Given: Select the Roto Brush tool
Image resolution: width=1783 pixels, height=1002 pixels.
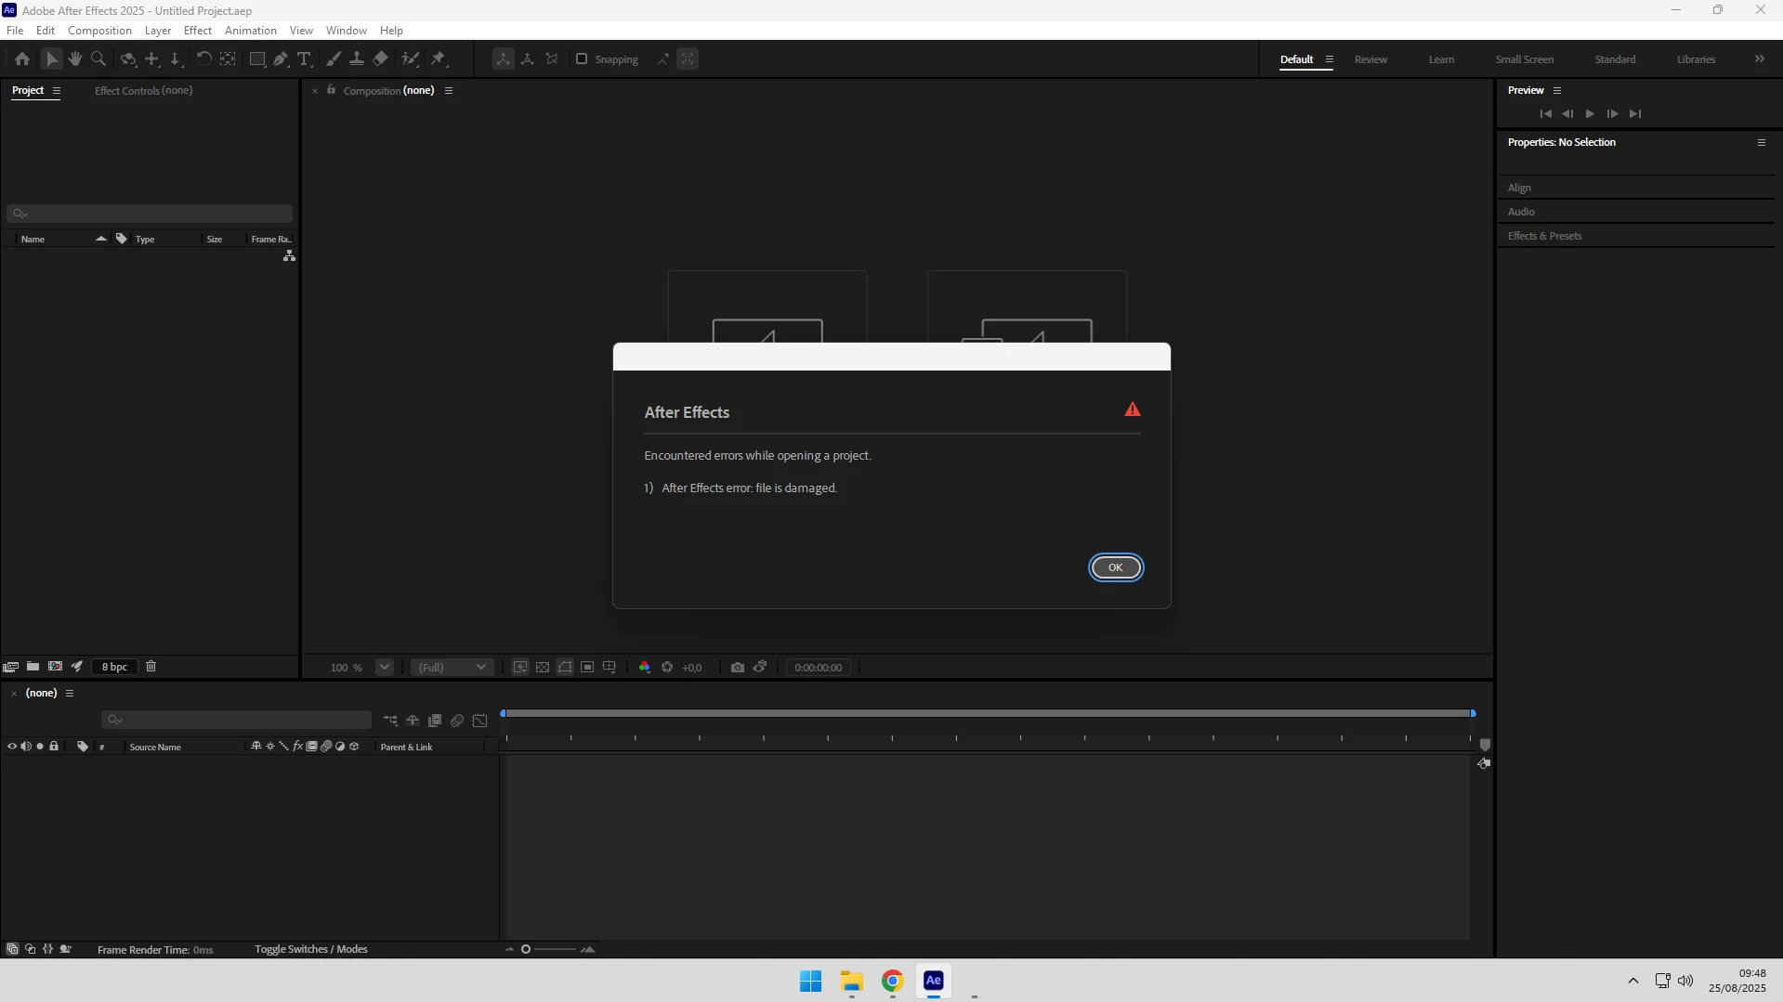Looking at the screenshot, I should 410,59.
